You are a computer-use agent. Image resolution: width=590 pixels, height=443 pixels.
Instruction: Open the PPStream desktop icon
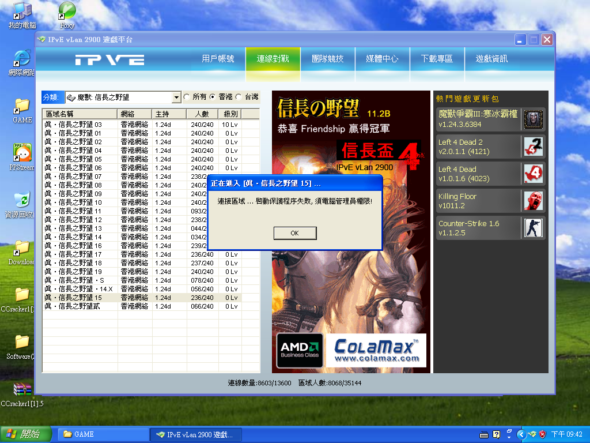[22, 153]
